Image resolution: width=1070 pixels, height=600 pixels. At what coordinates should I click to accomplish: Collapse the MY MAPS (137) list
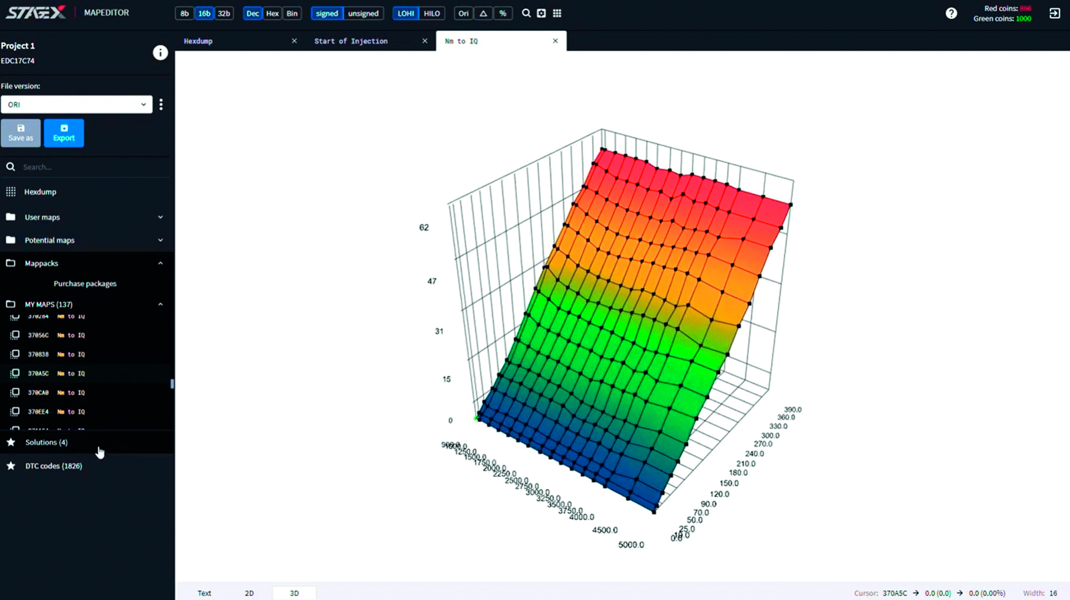click(x=160, y=304)
